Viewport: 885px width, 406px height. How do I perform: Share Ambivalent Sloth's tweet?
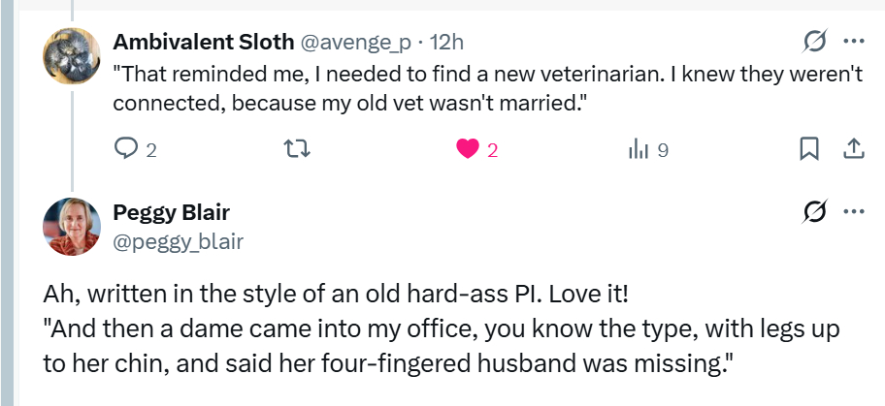(853, 148)
